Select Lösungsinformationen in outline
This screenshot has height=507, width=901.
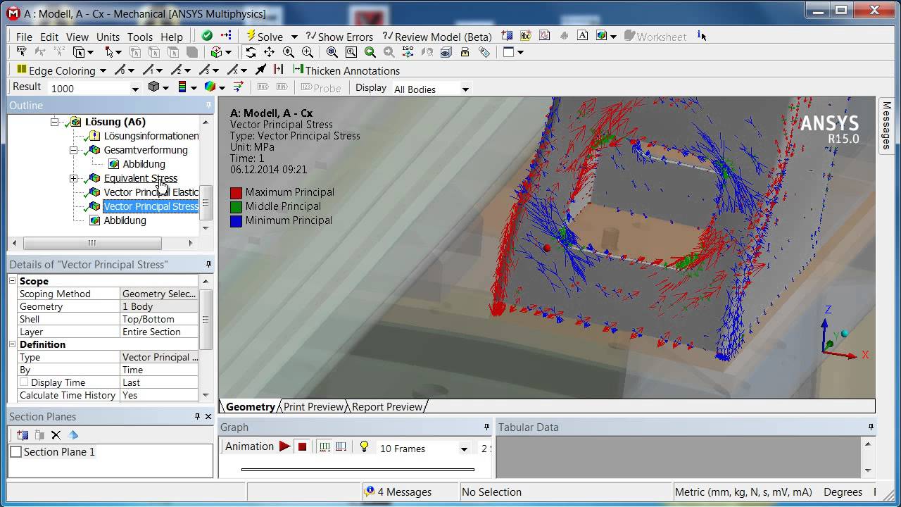coord(151,136)
